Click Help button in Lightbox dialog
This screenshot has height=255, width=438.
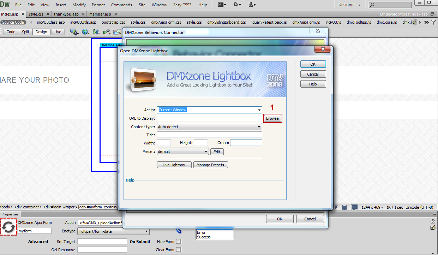click(313, 84)
